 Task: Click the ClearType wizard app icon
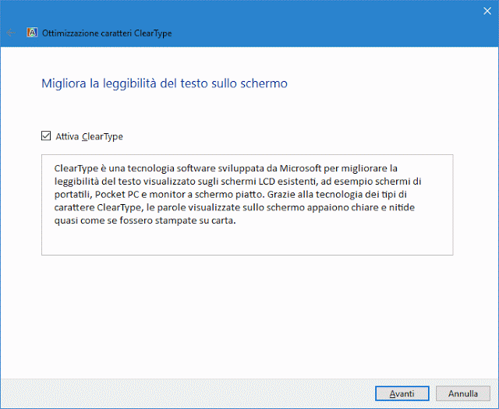click(x=32, y=33)
